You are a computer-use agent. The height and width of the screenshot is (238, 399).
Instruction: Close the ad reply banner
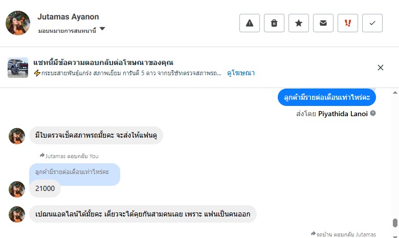point(381,68)
